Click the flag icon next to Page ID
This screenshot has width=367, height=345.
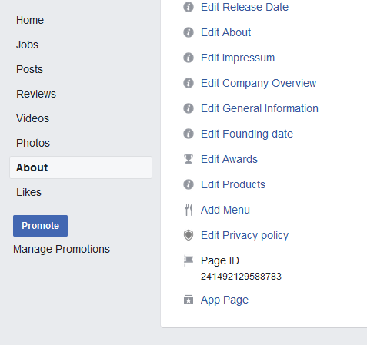tap(189, 260)
